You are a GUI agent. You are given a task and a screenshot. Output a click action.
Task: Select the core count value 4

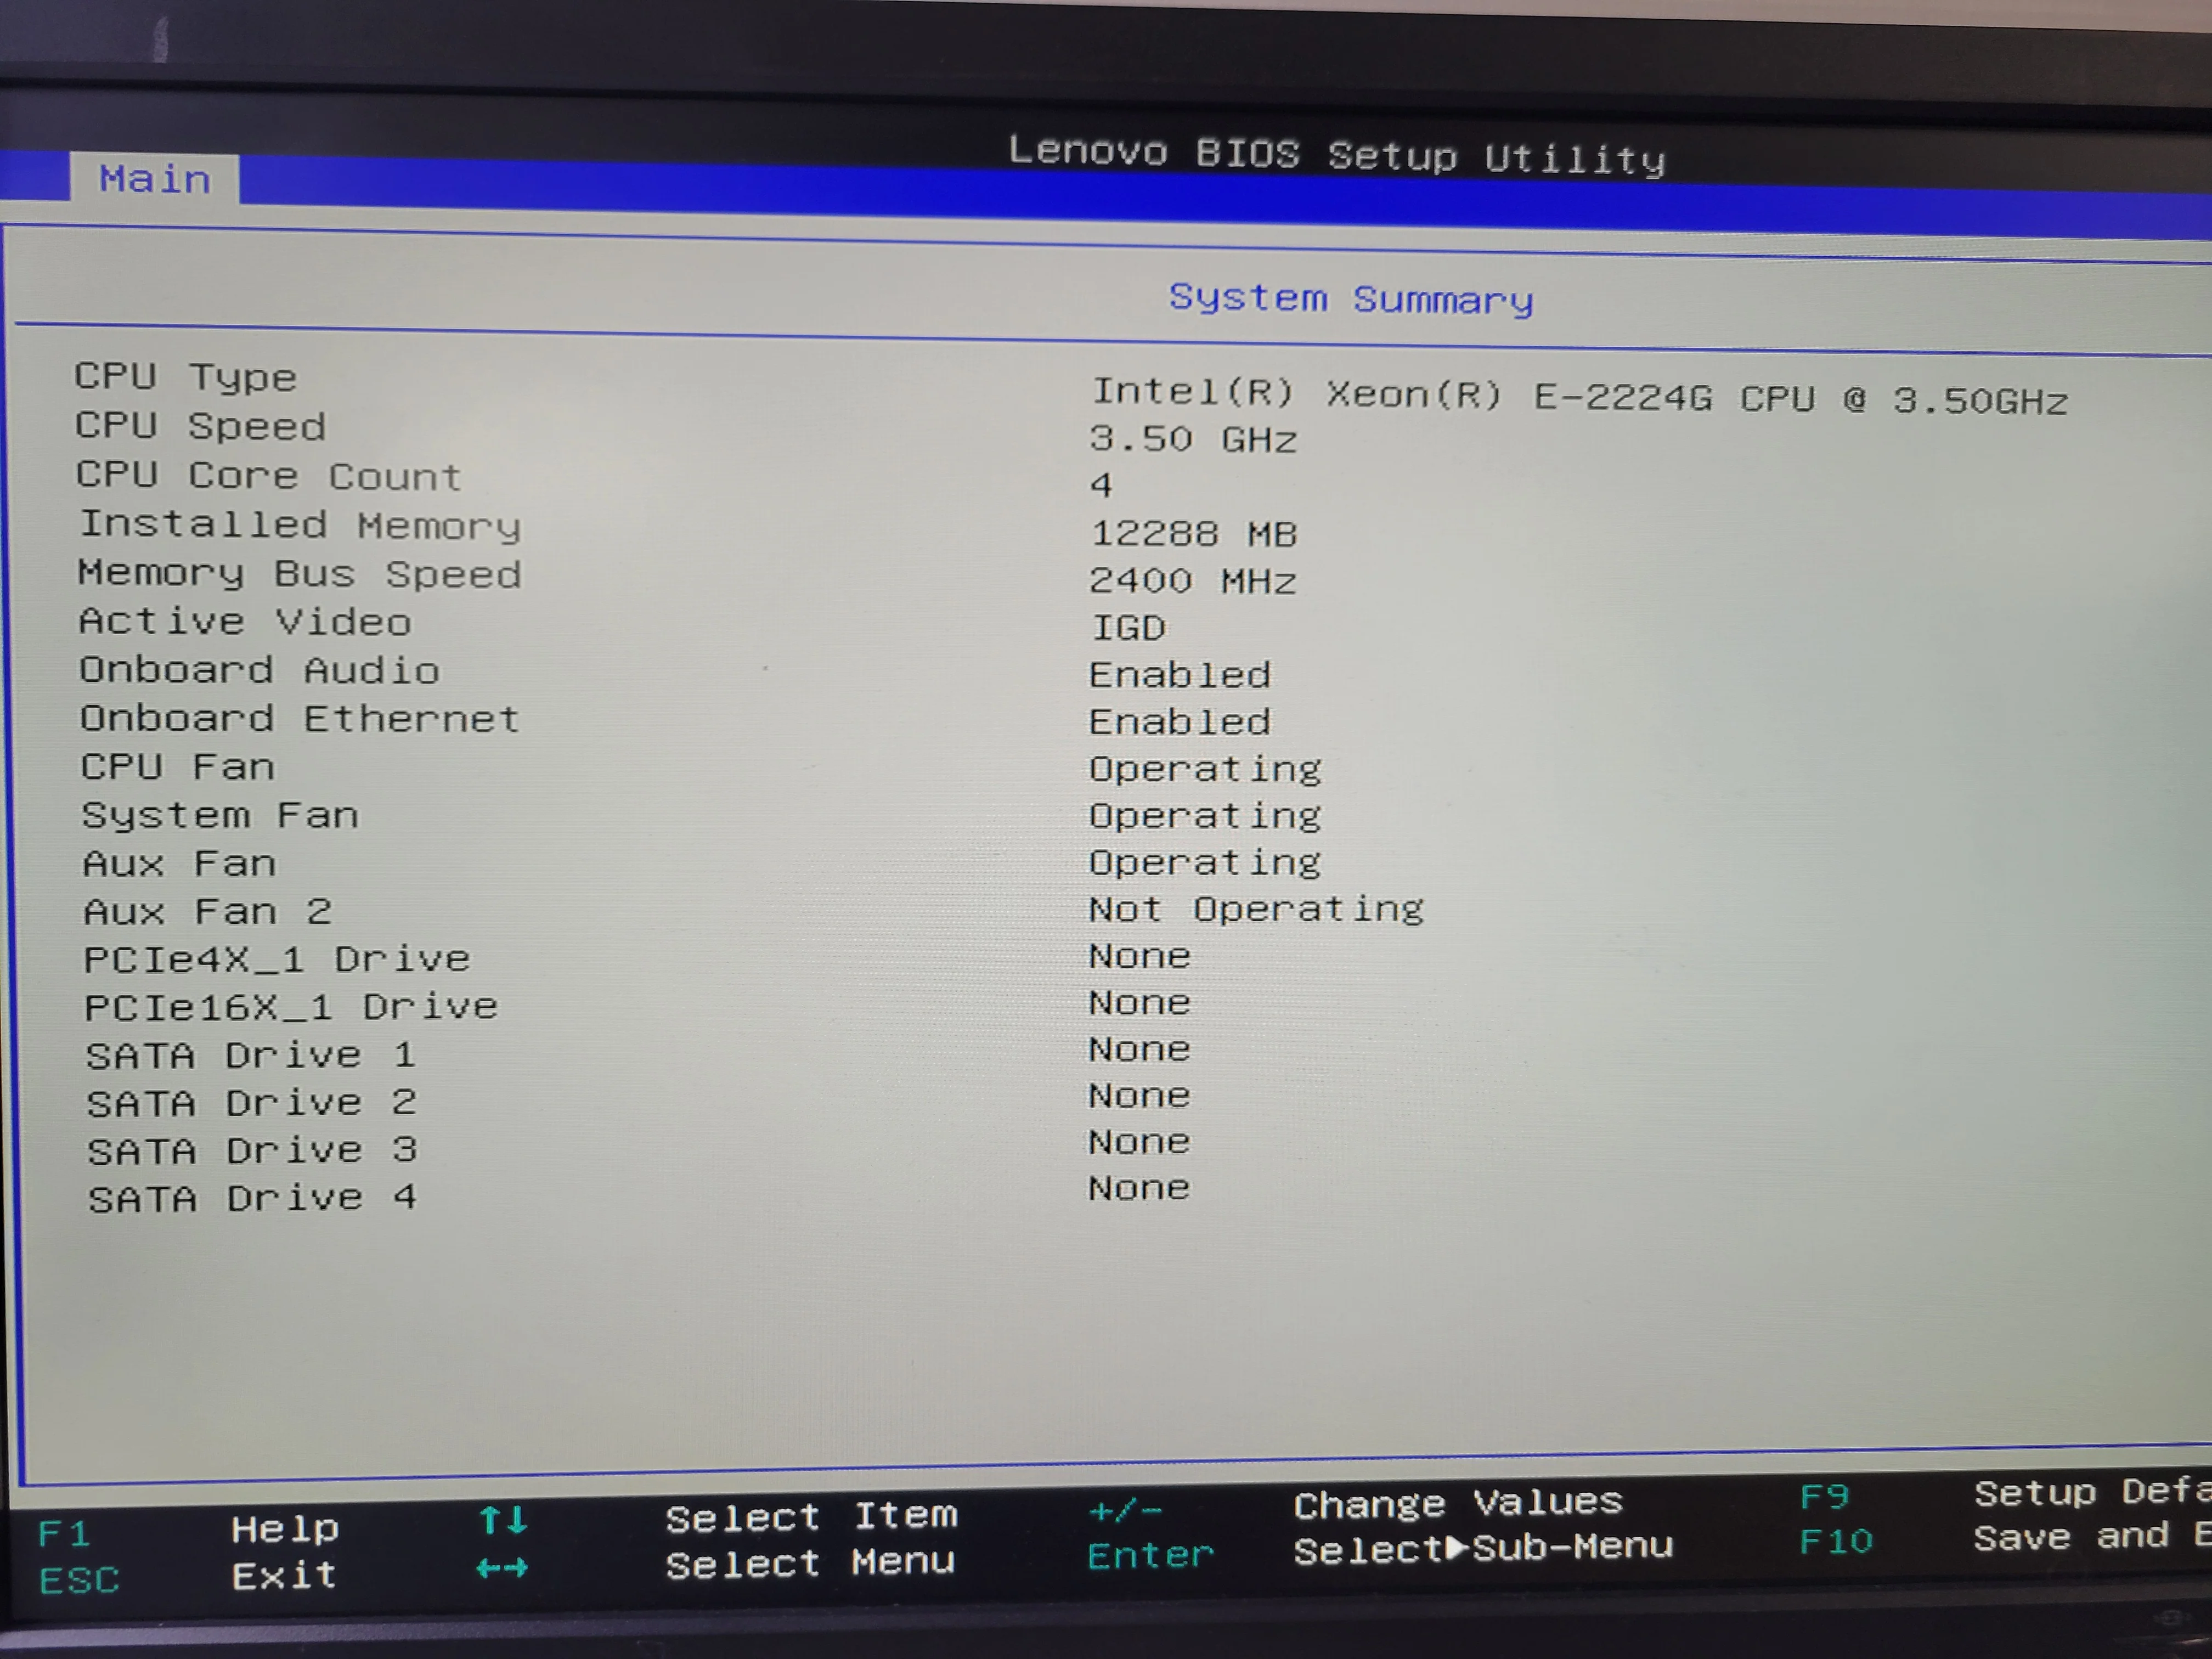pyautogui.click(x=1101, y=486)
